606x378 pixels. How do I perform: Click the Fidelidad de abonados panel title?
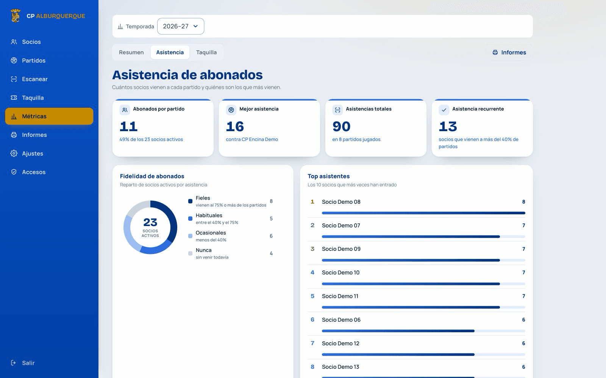pos(152,176)
